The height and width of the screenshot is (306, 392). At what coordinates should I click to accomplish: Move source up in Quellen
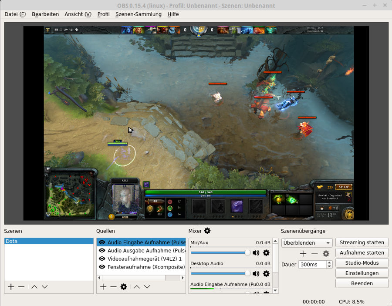[x=137, y=287]
